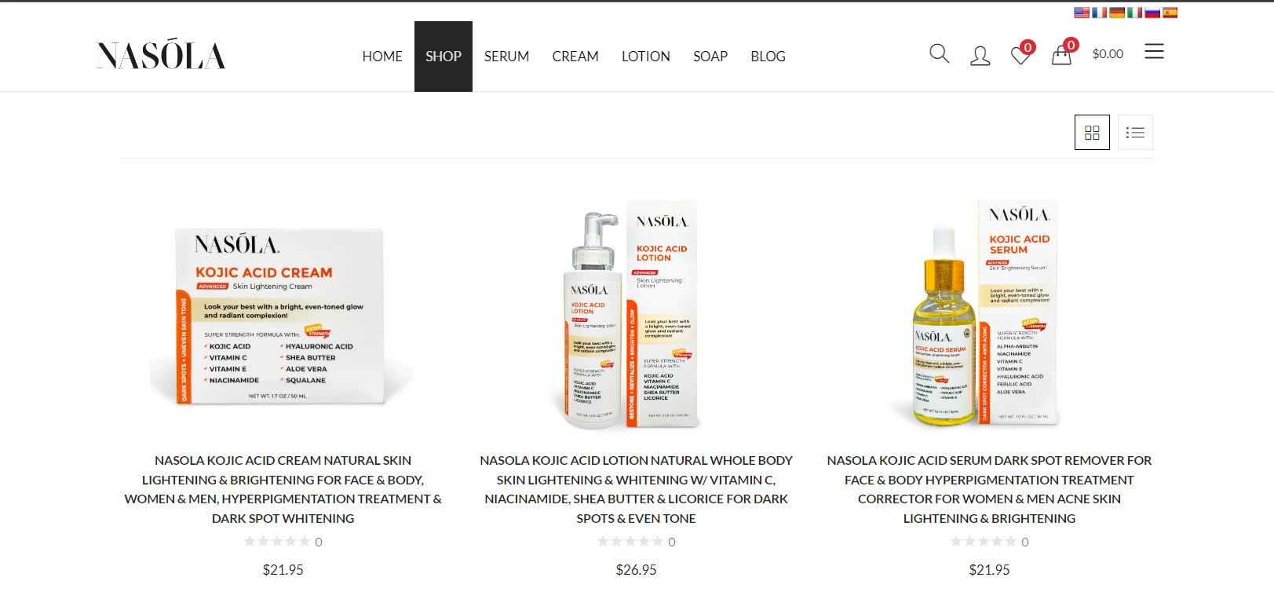Open Nasola Kojic Acid Cream product title
The height and width of the screenshot is (592, 1274).
pyautogui.click(x=283, y=489)
